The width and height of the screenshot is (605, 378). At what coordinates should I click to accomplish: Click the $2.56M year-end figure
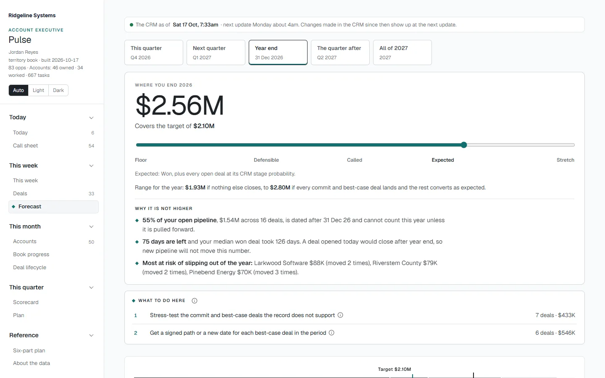[x=179, y=105]
